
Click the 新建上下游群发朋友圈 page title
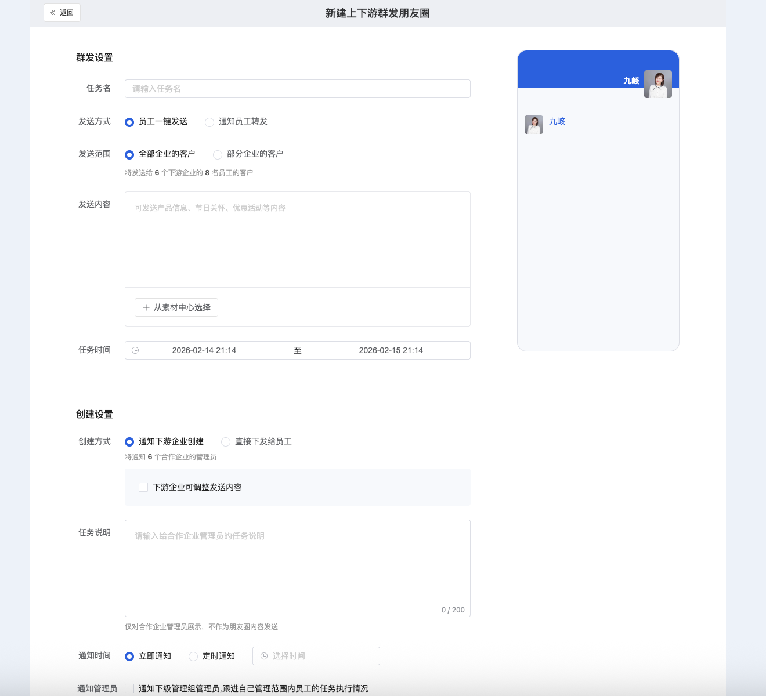[x=378, y=13]
